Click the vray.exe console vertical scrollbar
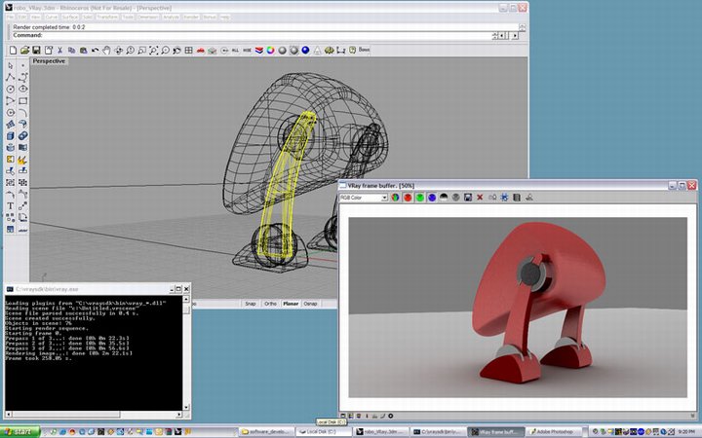The height and width of the screenshot is (438, 702). (x=186, y=353)
